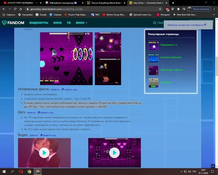Expand hidden bookmarks chevron
Viewport: 218px width, 175px height.
pyautogui.click(x=214, y=14)
